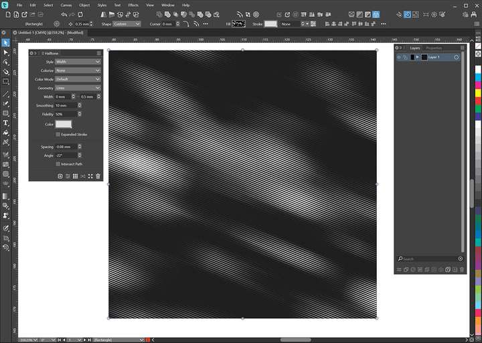Switch to the Properties tab
Viewport: 482px width, 343px height.
point(434,48)
